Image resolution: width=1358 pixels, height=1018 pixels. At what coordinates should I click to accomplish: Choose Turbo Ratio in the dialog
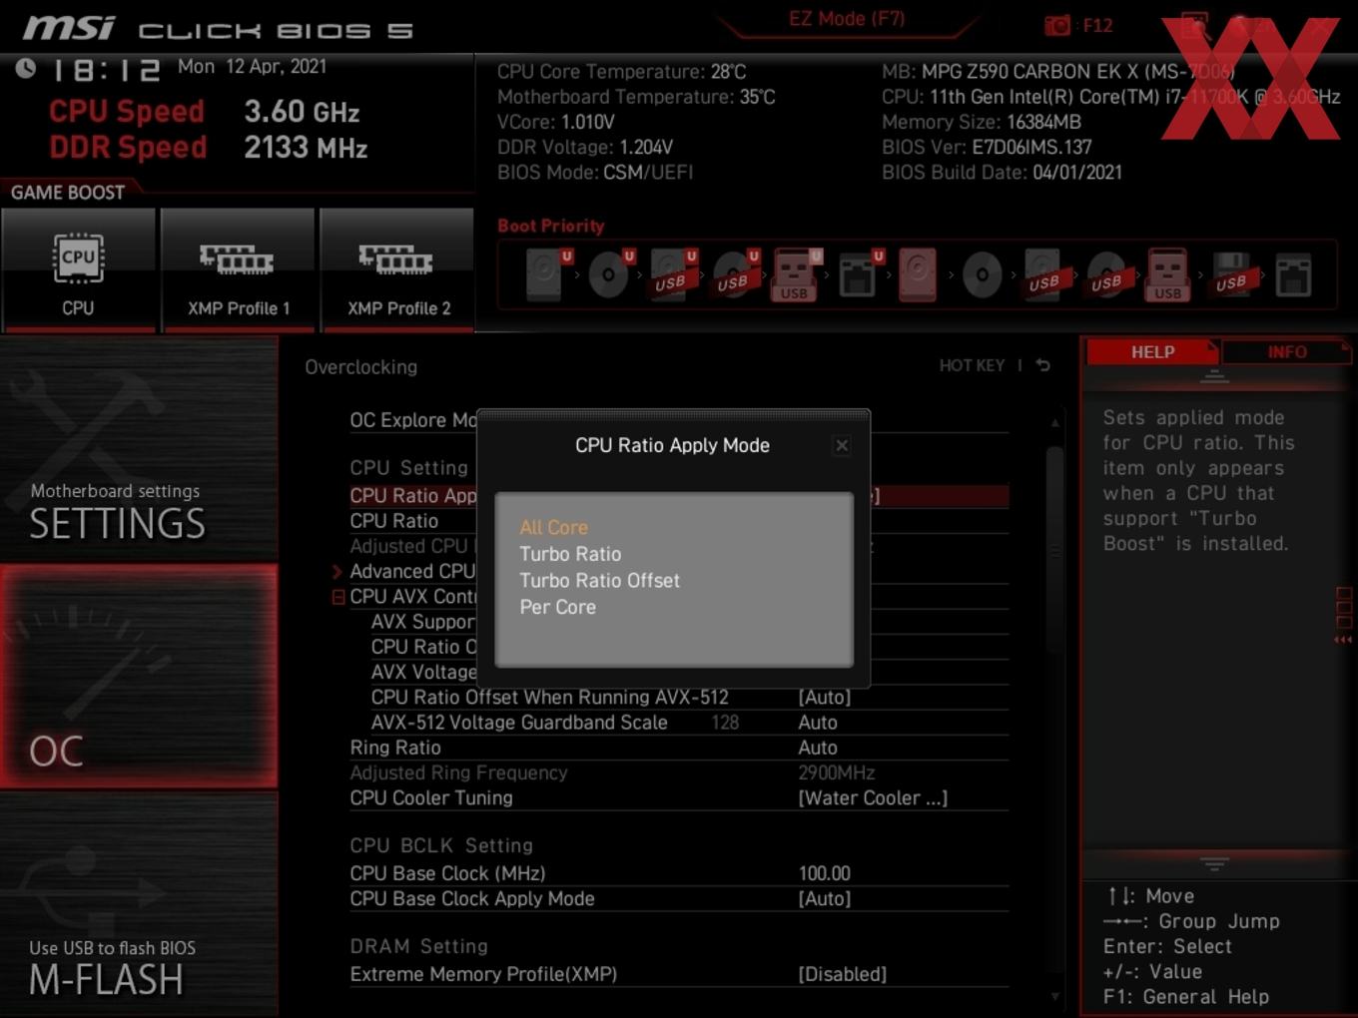[x=570, y=554]
